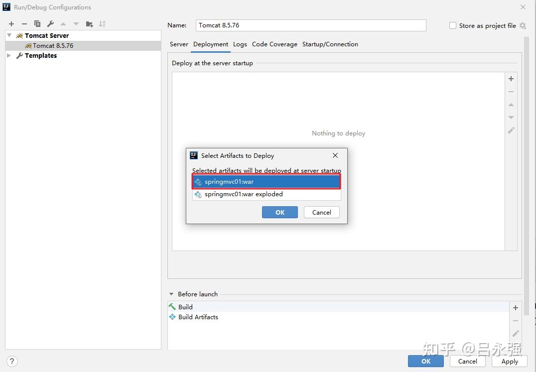Switch to the Server tab
This screenshot has width=536, height=372.
pos(179,44)
